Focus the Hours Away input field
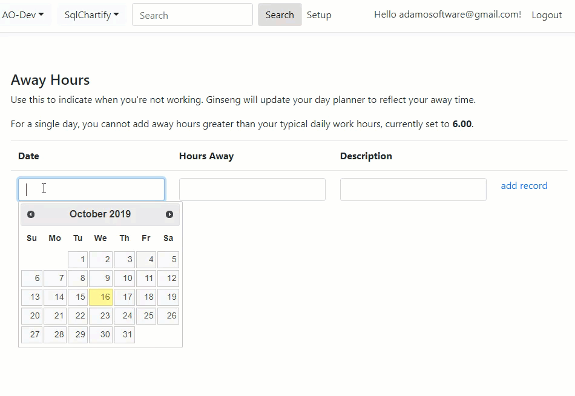The height and width of the screenshot is (396, 575). tap(252, 190)
